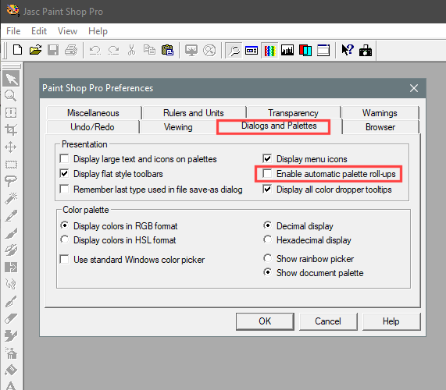Open the Viewing tab

178,127
